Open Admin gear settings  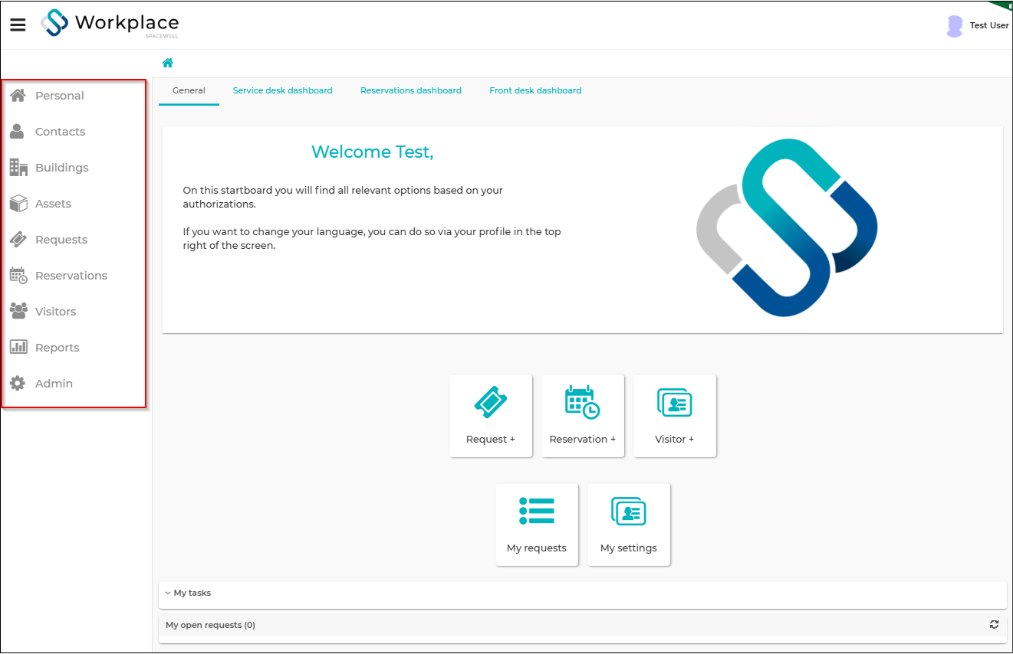18,383
